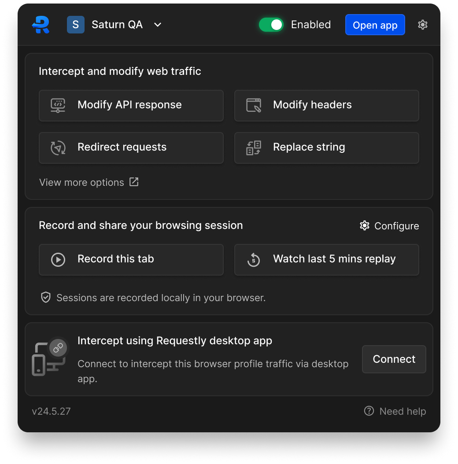Click the Replace string button

327,148
